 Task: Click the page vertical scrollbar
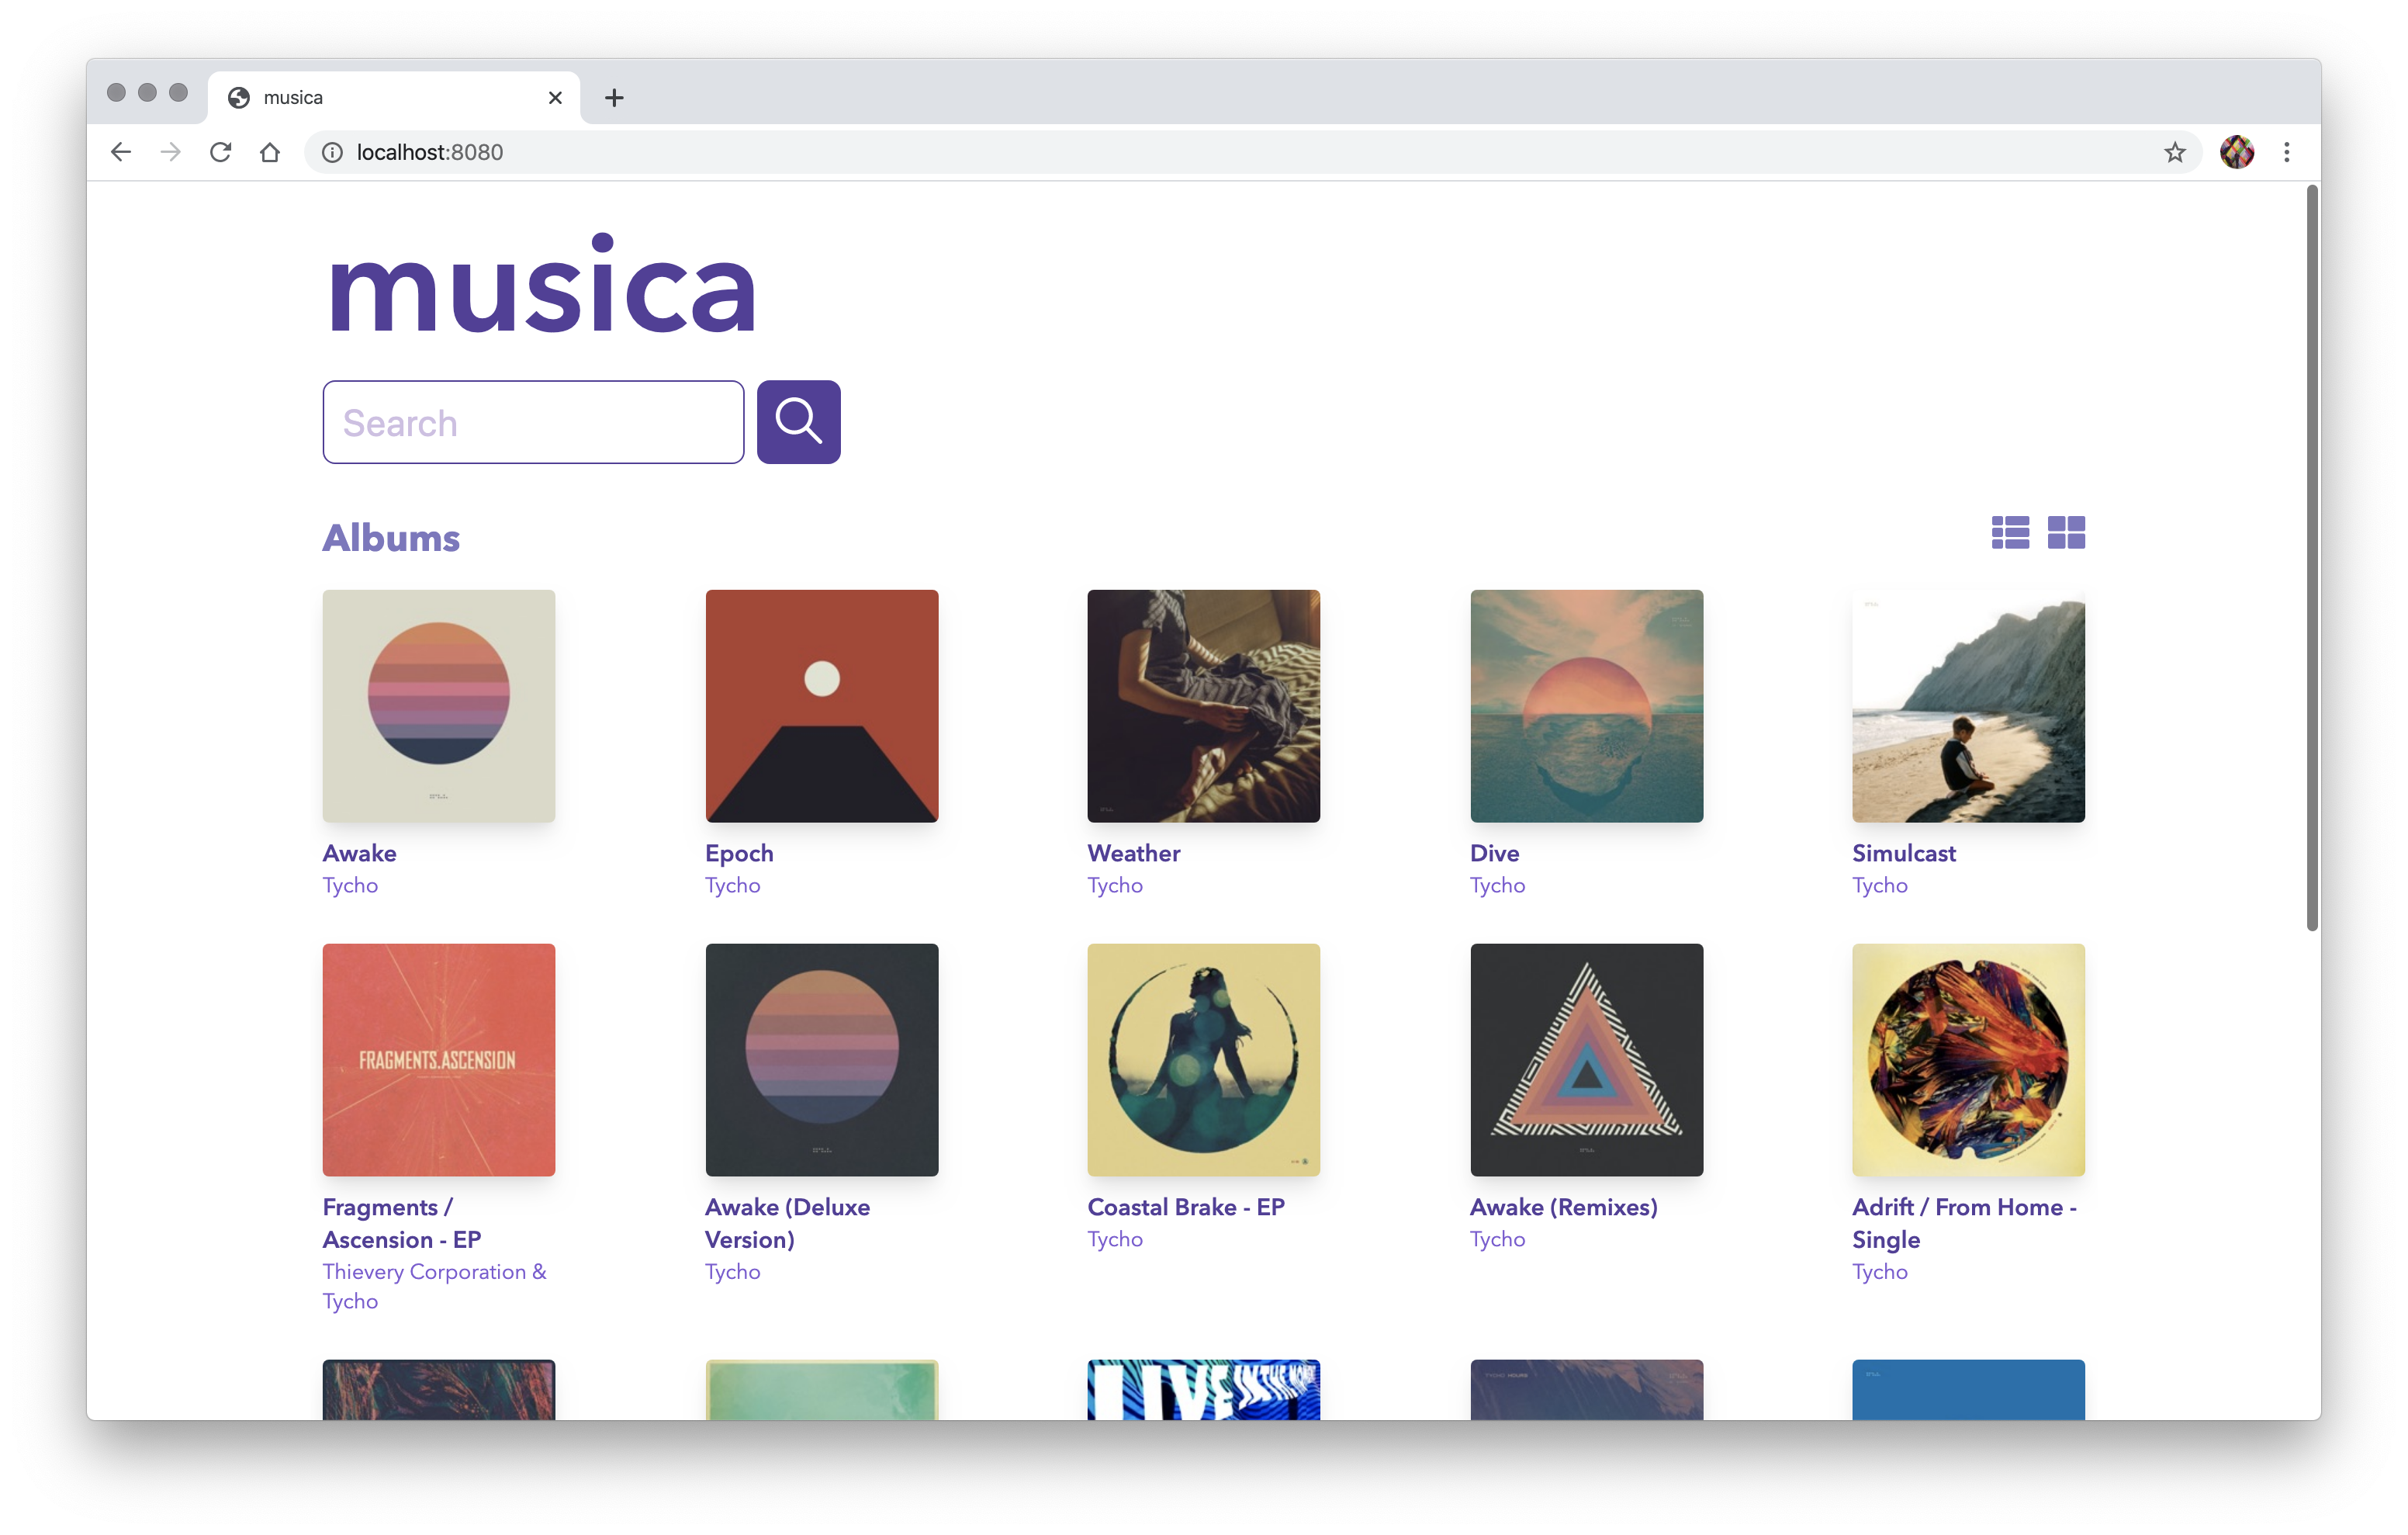coord(2311,556)
